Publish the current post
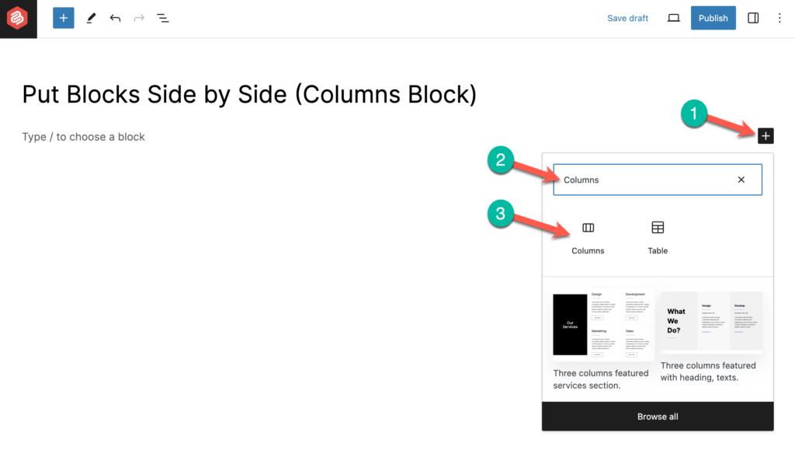The width and height of the screenshot is (795, 464). point(713,17)
